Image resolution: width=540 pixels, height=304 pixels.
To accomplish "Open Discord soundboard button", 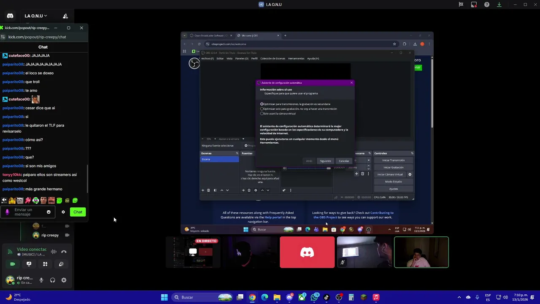I will (61, 264).
